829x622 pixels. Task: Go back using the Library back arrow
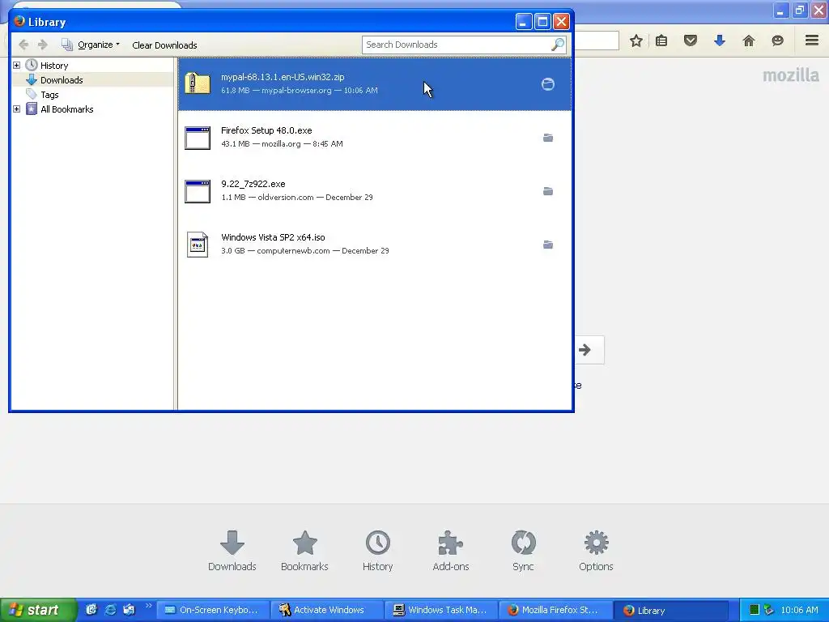click(x=23, y=45)
